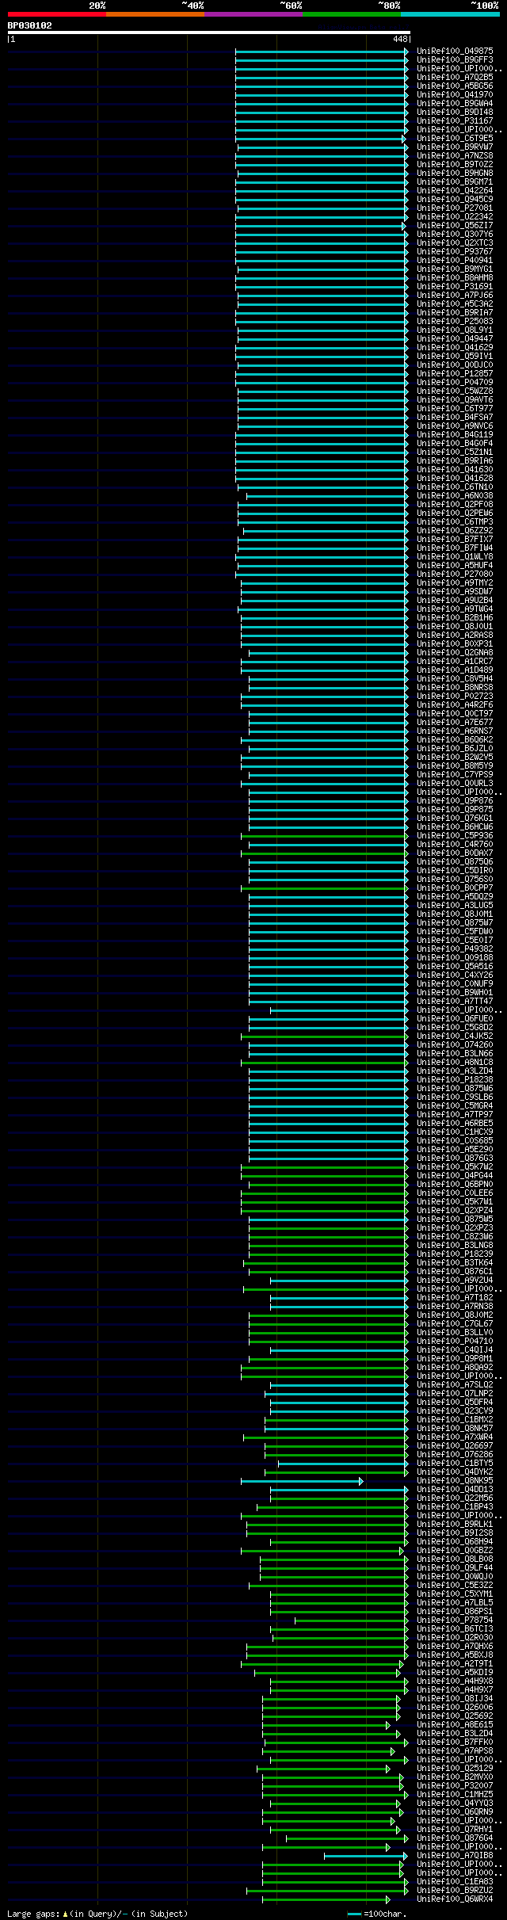Click the cyan alignment bar for UniRef100_O49875

coord(322,51)
